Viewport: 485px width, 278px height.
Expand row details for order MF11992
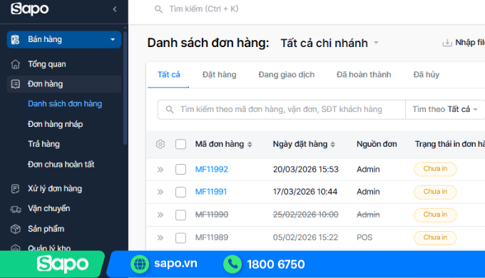coord(160,170)
